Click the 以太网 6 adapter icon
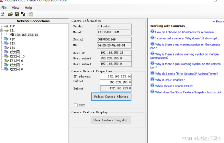The width and height of the screenshot is (224, 143). pyautogui.click(x=6, y=60)
